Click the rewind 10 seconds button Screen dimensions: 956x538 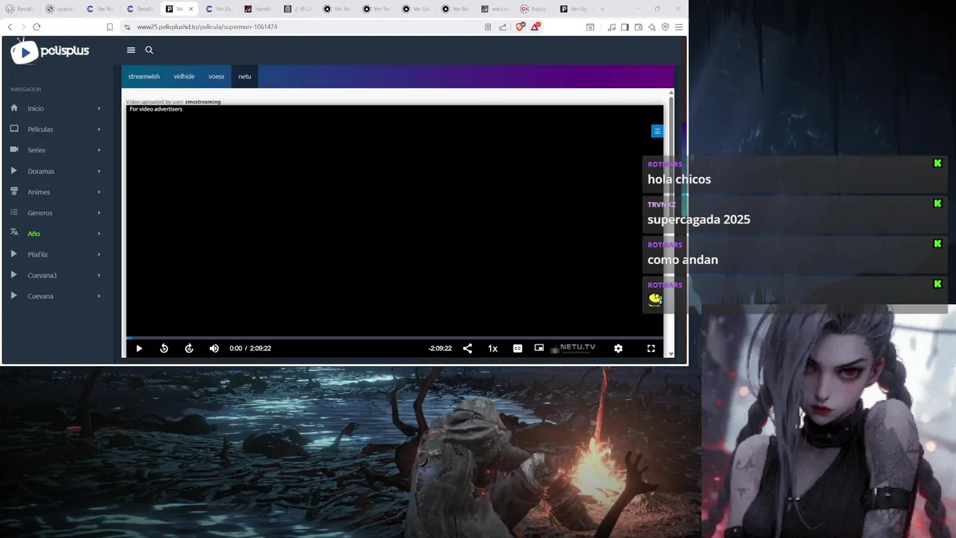(x=164, y=348)
